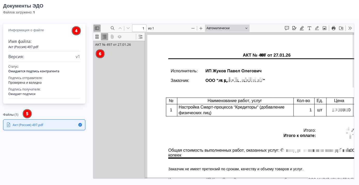Open the Автоматически zoom dropdown
The image size is (359, 185).
(227, 28)
